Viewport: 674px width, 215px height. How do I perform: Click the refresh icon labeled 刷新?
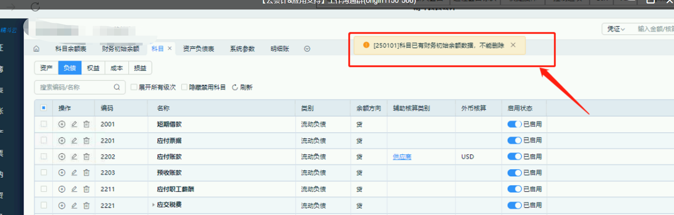point(235,88)
